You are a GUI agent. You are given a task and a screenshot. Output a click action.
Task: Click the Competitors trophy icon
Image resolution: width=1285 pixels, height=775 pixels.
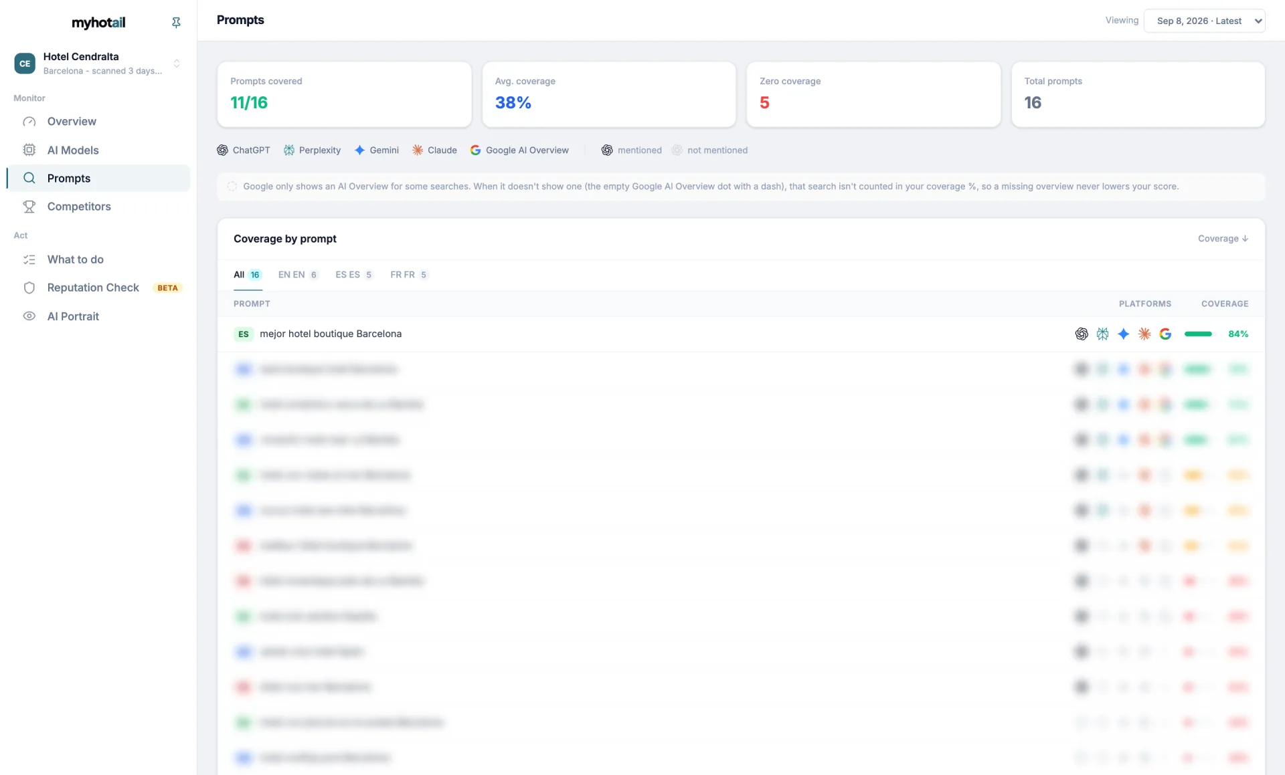[29, 207]
